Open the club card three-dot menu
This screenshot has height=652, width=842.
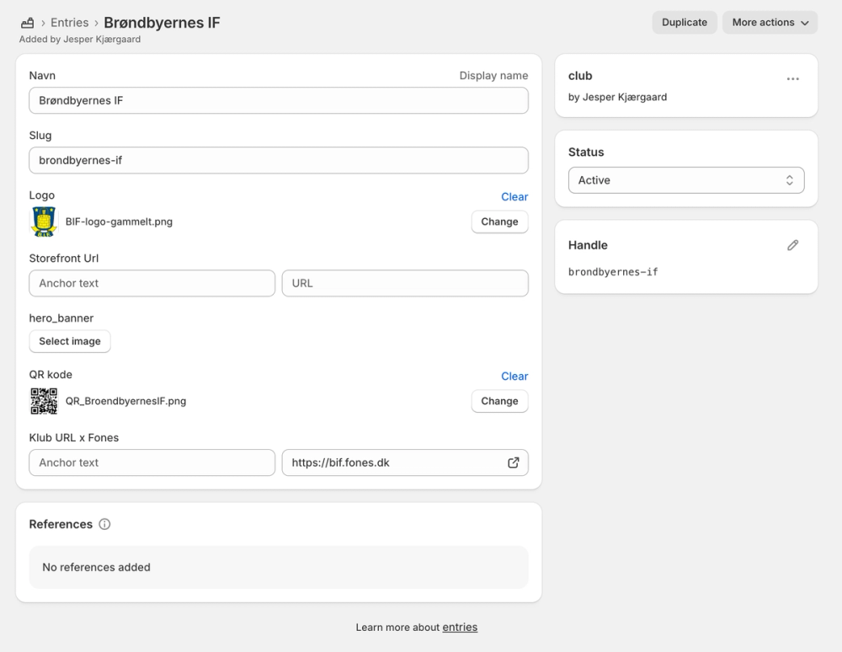click(792, 79)
